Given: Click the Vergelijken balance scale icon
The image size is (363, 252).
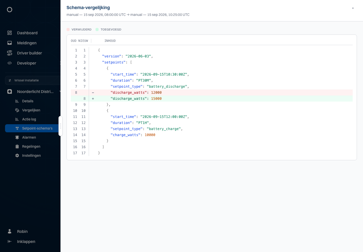Looking at the screenshot, I should 17,110.
